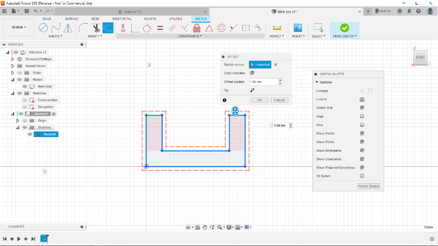Activate the Pan hand tool
Screen dimensions: 438x246
[x=205, y=227]
